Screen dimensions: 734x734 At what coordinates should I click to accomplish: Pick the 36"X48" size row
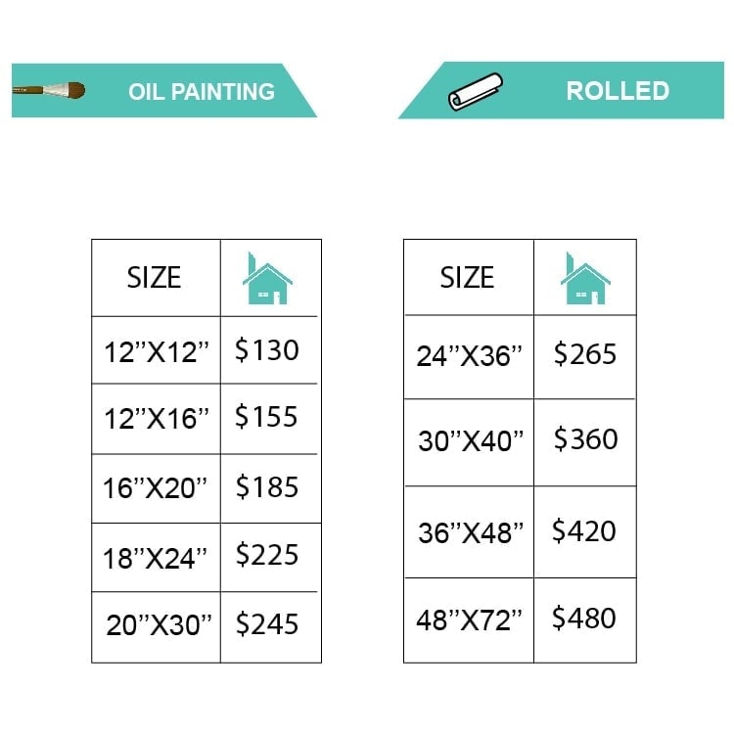coord(470,532)
